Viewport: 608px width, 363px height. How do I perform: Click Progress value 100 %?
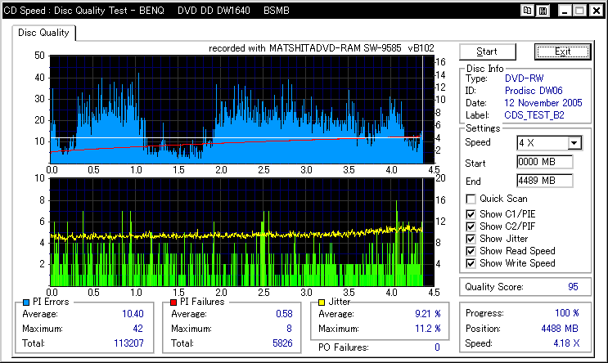point(567,313)
